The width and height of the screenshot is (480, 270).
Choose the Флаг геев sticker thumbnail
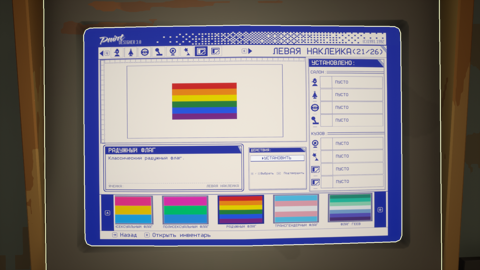tap(350, 207)
